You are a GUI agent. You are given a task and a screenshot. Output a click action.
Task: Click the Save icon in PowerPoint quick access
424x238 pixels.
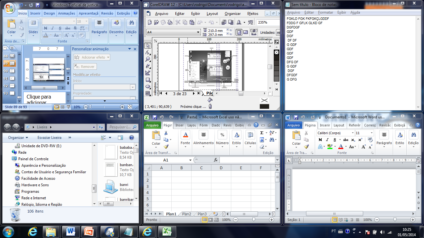click(38, 5)
